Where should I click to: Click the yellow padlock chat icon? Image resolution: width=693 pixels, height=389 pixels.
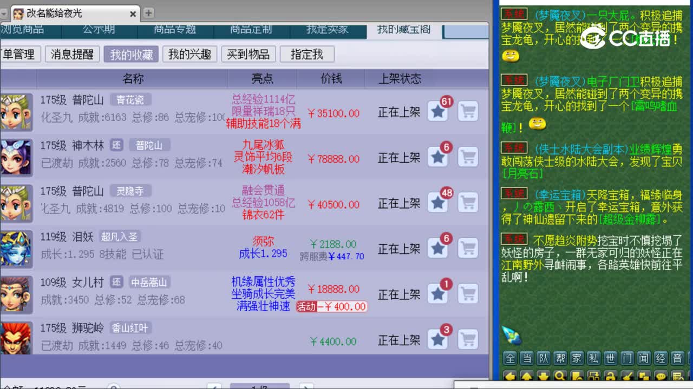[611, 376]
